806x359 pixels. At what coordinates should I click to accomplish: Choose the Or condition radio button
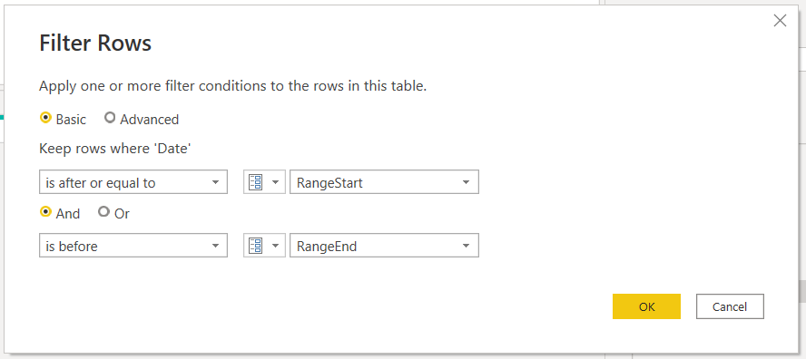[103, 212]
